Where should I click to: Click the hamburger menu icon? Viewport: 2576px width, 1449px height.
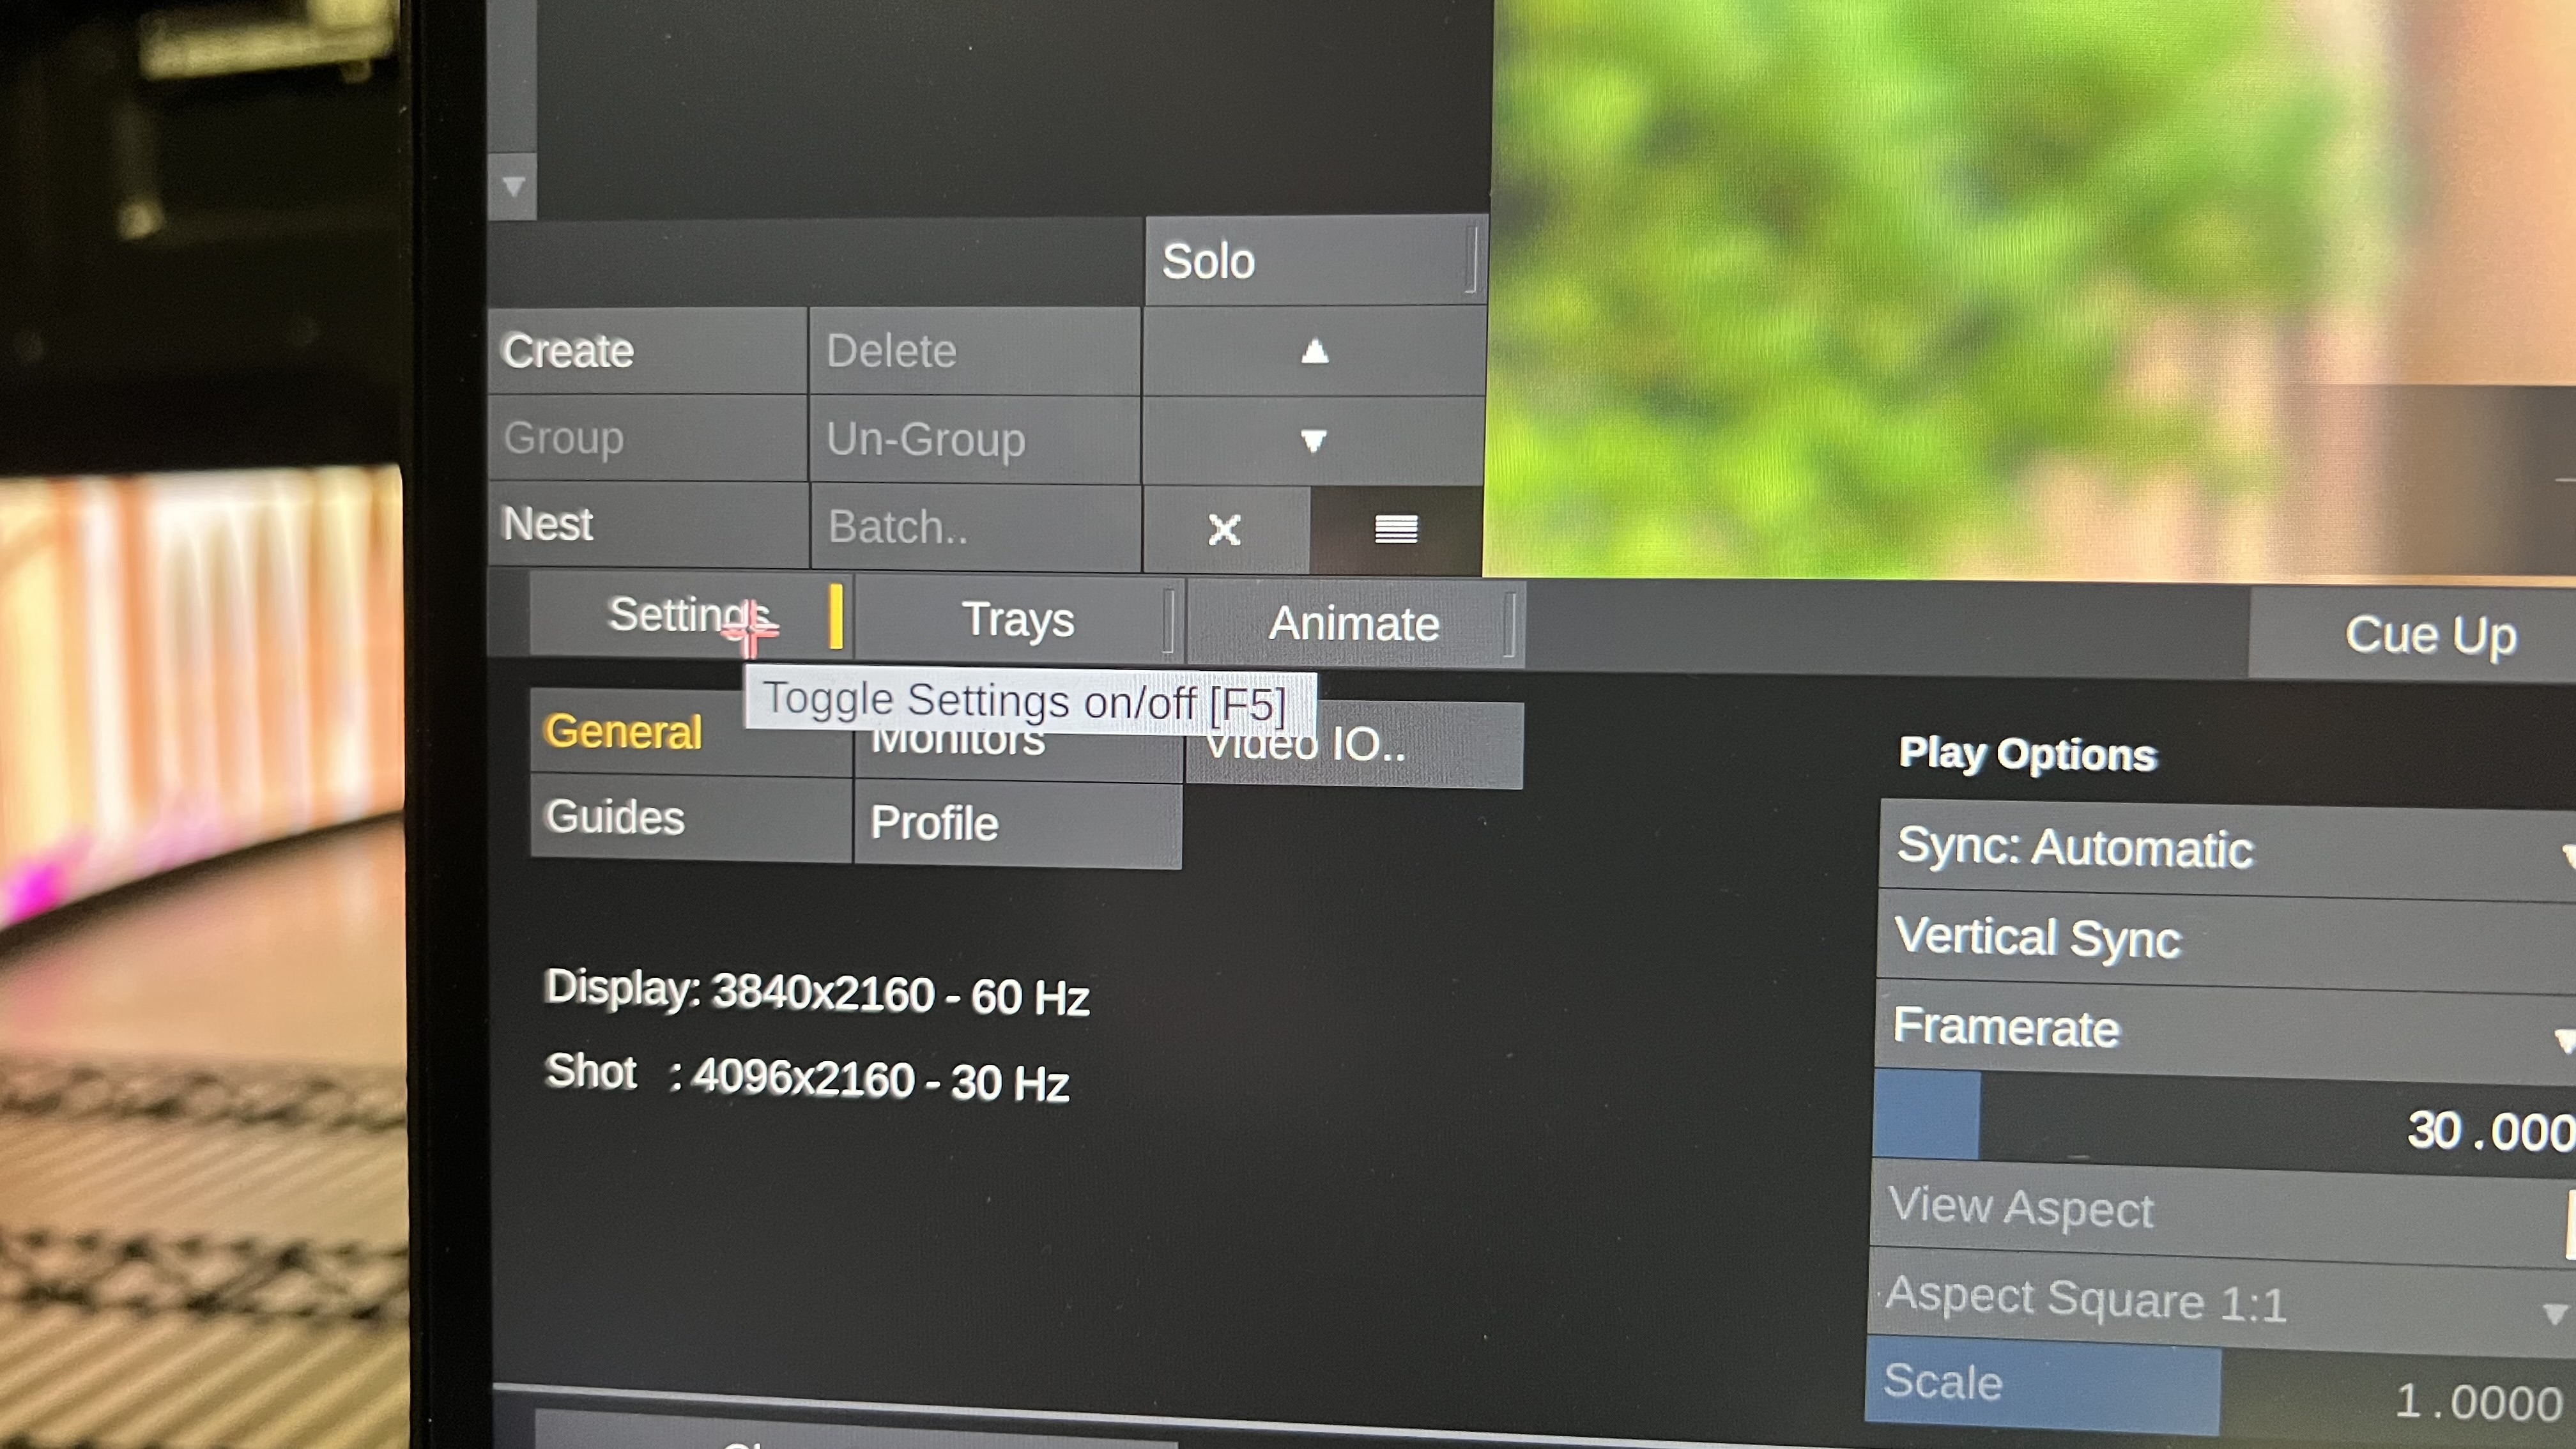1396,527
